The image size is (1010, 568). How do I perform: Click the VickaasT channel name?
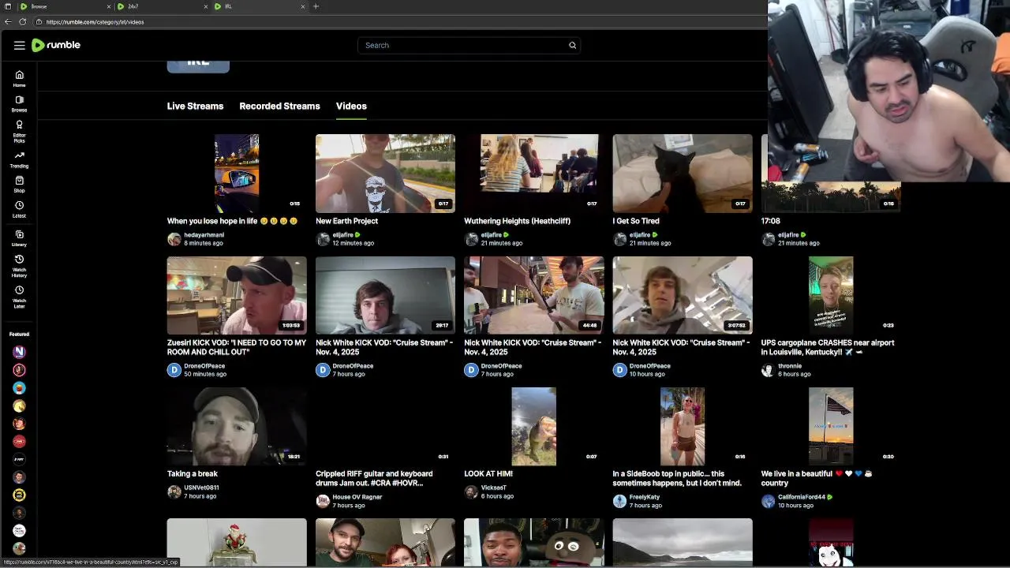tap(494, 488)
